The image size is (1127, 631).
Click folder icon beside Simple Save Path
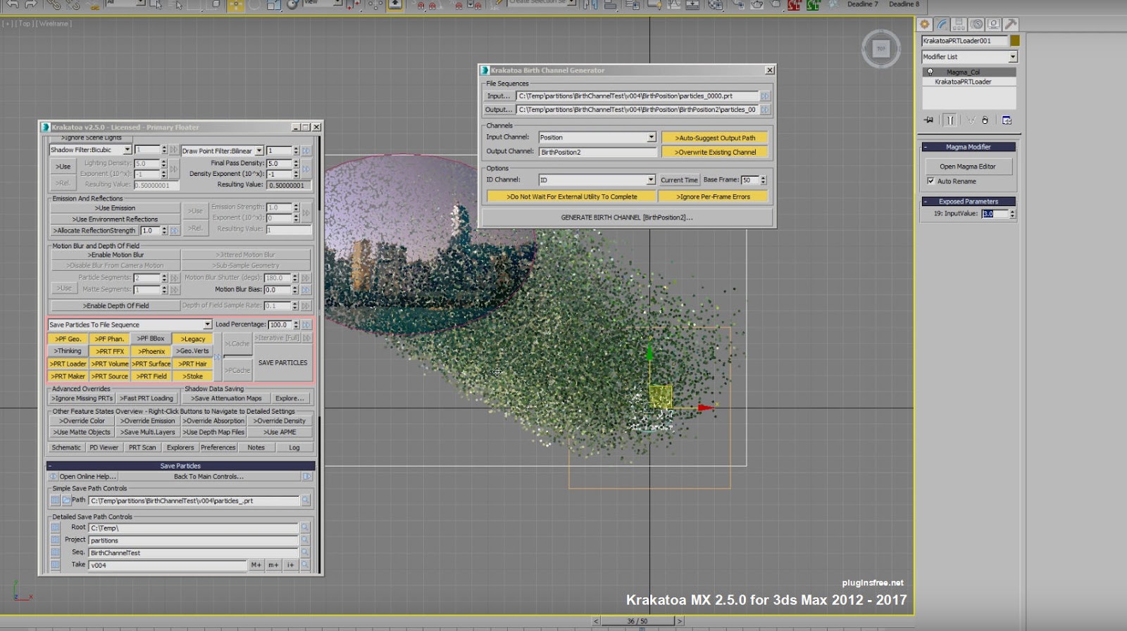[x=66, y=501]
